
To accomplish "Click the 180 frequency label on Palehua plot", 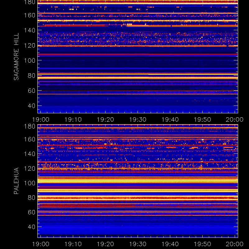I will click(30, 126).
